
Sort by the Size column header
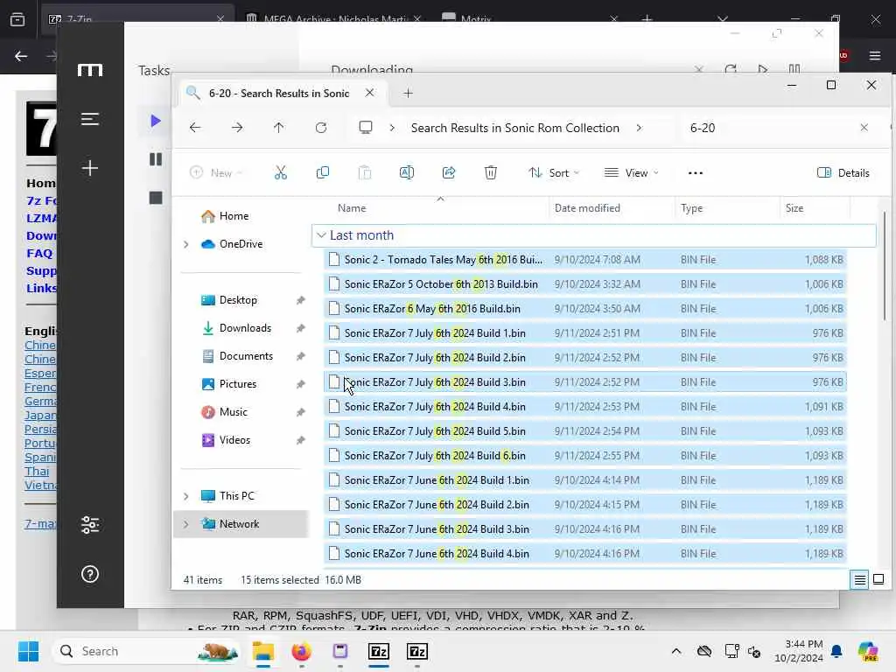click(794, 208)
